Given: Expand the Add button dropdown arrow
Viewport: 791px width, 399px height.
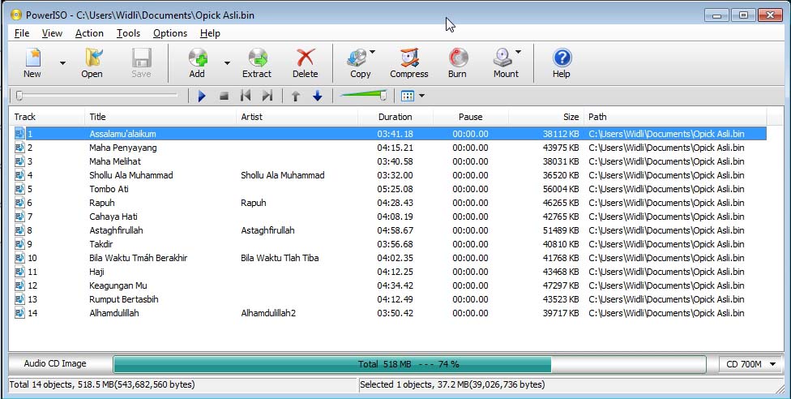Looking at the screenshot, I should click(227, 63).
